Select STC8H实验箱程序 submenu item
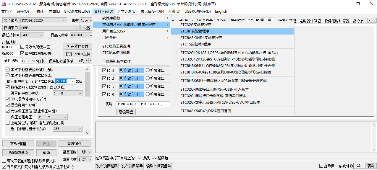The width and height of the screenshot is (377, 170). [232, 31]
